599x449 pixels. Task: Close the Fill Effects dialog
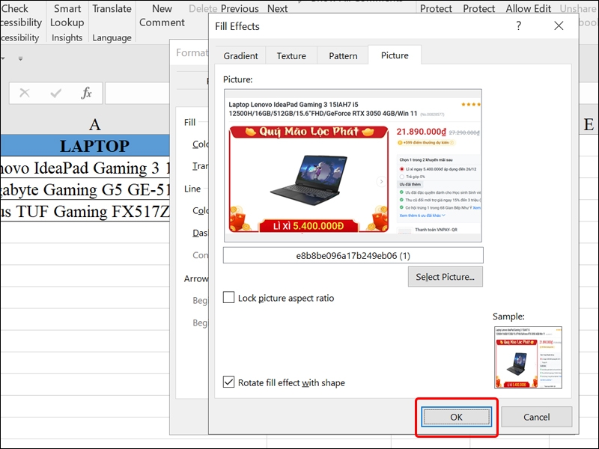point(559,26)
